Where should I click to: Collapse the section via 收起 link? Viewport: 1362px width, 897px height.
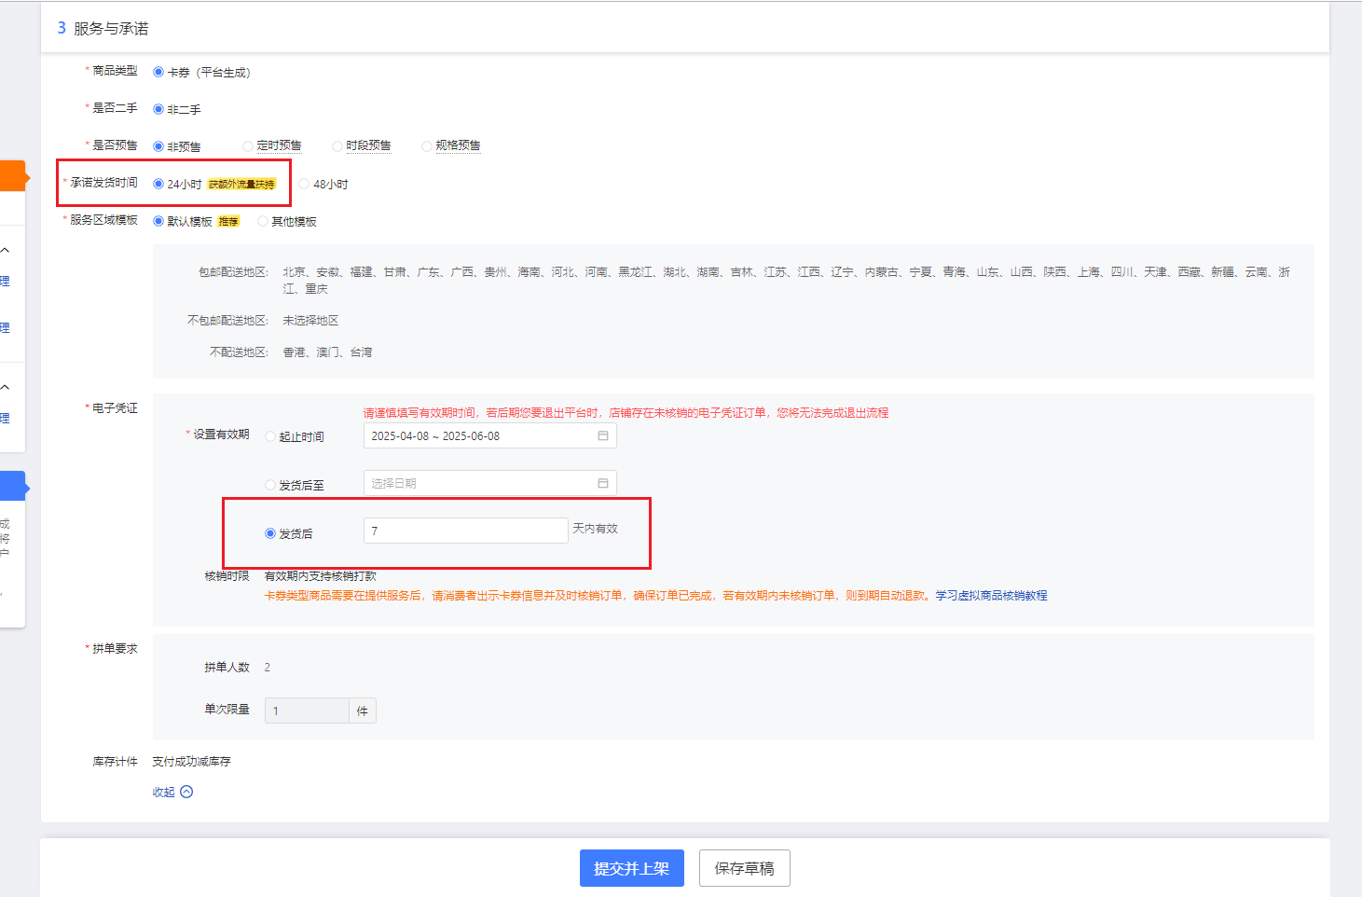point(164,792)
